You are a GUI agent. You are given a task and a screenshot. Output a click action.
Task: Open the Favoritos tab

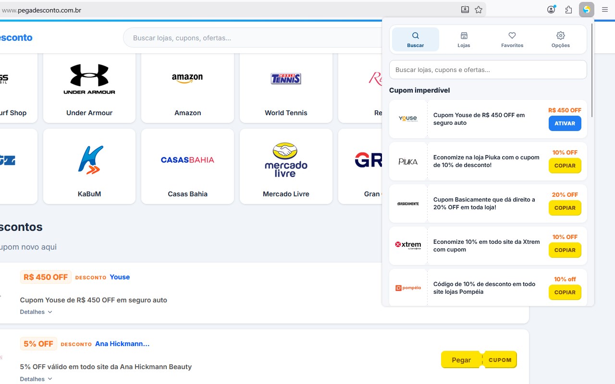(512, 39)
